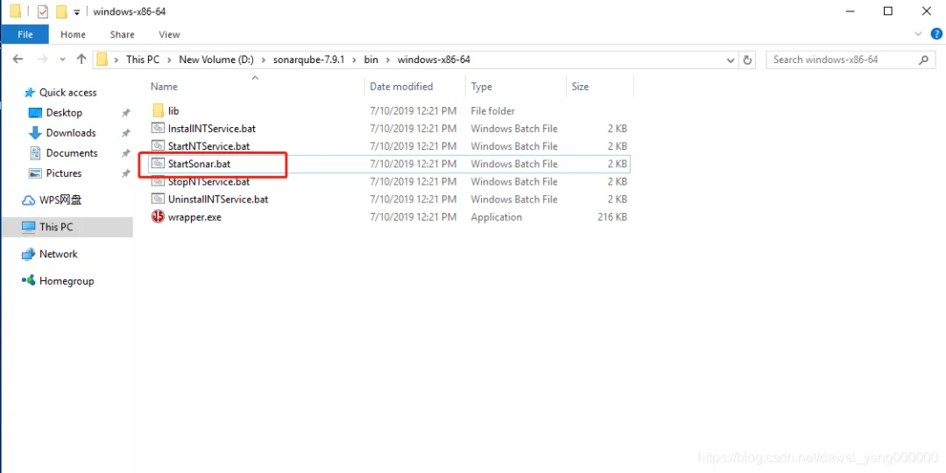Open the File menu
The height and width of the screenshot is (473, 946).
coord(25,34)
